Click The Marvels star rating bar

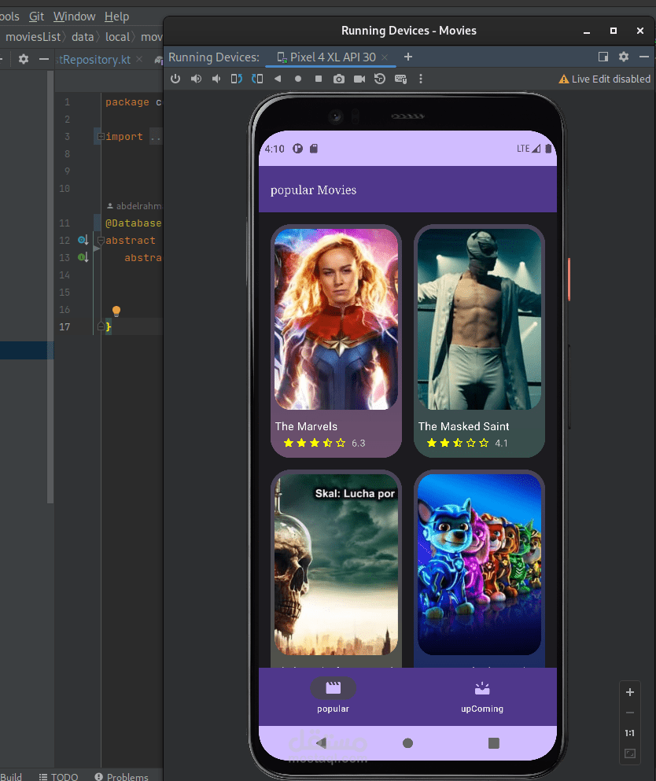point(315,443)
